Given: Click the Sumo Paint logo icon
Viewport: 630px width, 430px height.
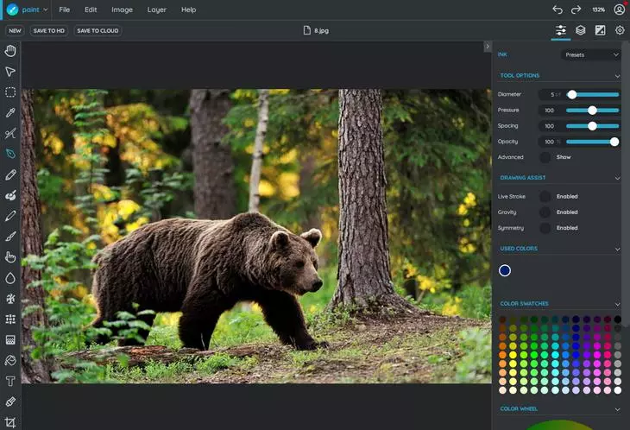Looking at the screenshot, I should click(x=12, y=9).
